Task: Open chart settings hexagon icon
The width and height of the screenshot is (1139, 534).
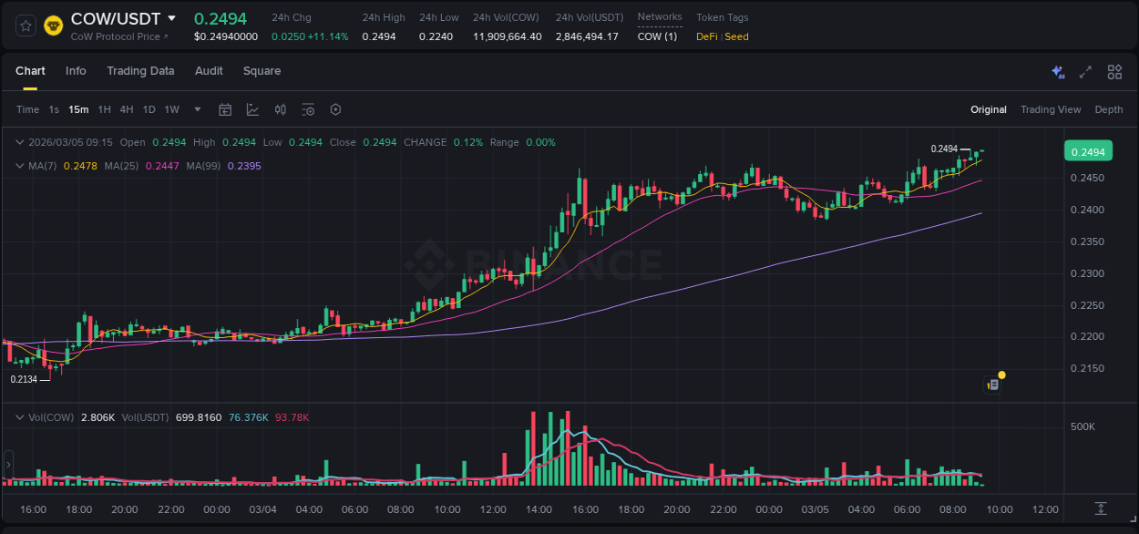Action: [x=335, y=109]
